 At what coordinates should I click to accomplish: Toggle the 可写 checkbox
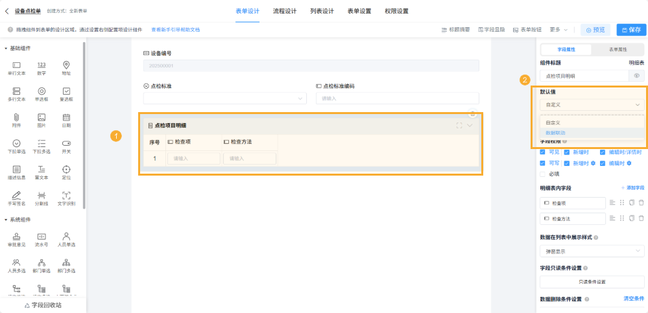click(x=543, y=163)
